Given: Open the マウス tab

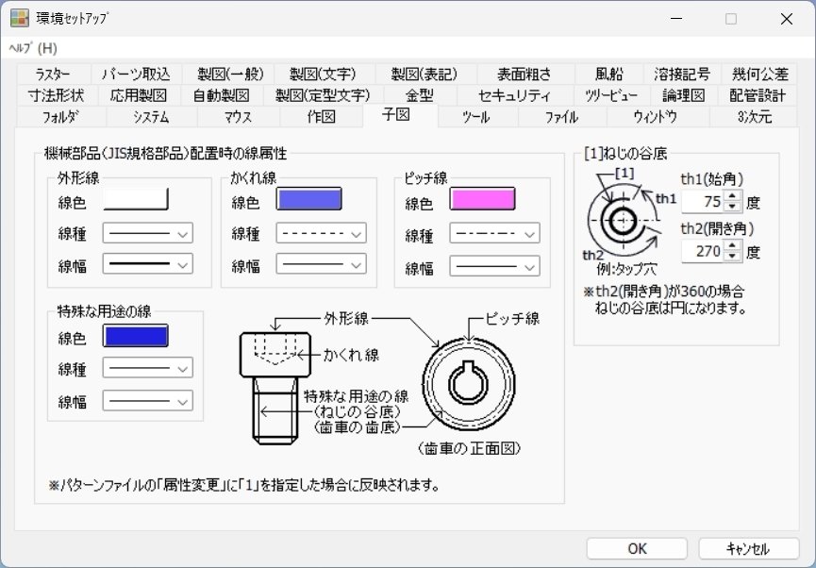Looking at the screenshot, I should coord(239,117).
